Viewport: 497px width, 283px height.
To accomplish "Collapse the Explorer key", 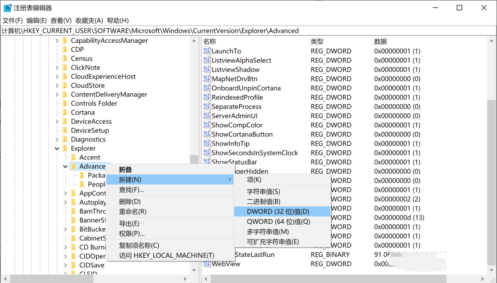I will coord(57,148).
